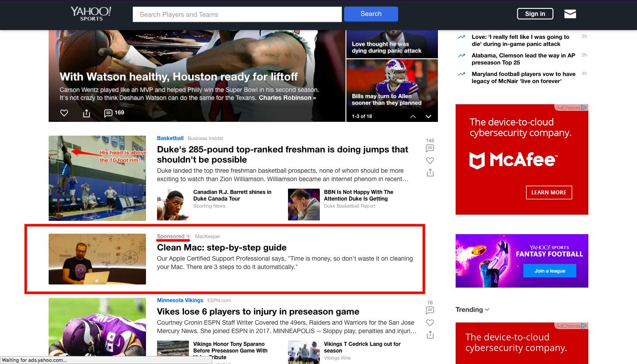Viewport: 637px width, 364px height.
Task: Click the AdChoices icon on McAfee ad
Action: [584, 107]
